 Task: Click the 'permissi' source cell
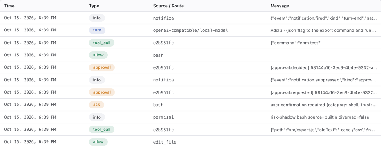163,117
